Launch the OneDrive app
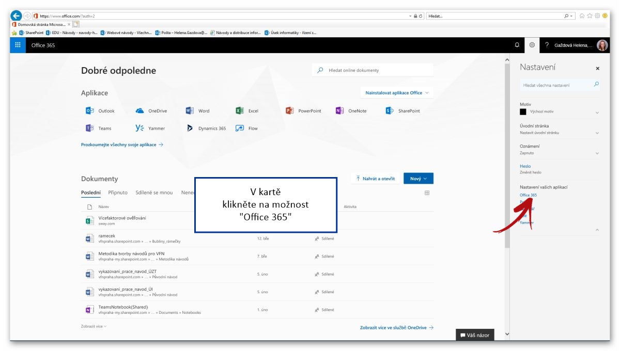 point(151,111)
